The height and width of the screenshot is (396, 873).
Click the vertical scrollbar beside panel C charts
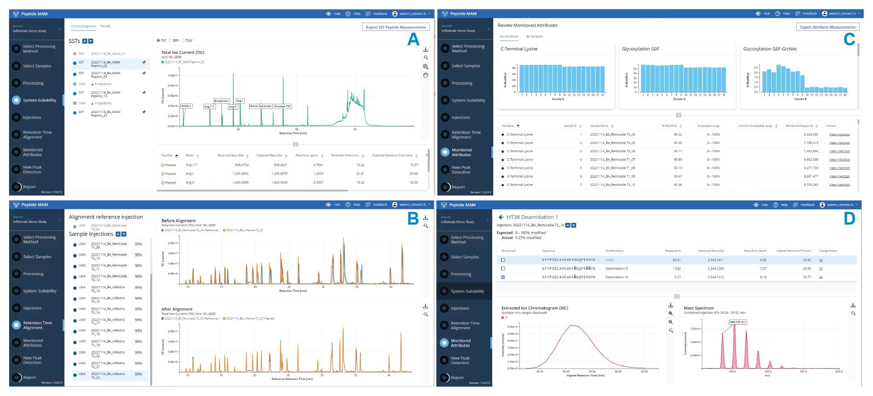(858, 50)
